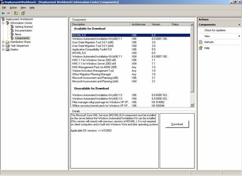Click the Back arrow toolbar icon
Image resolution: width=242 pixels, height=176 pixels.
[x=3, y=13]
